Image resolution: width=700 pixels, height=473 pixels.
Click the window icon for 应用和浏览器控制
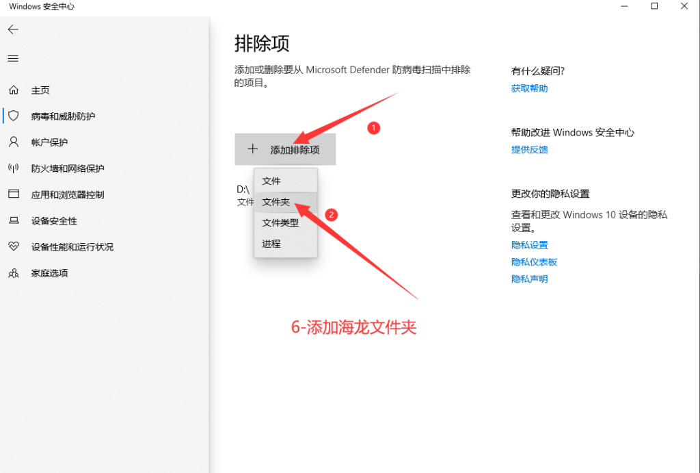click(x=14, y=194)
